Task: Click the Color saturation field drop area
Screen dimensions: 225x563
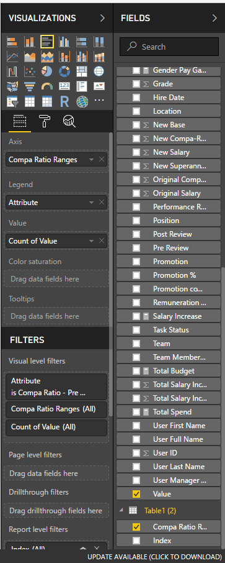Action: coord(56,279)
